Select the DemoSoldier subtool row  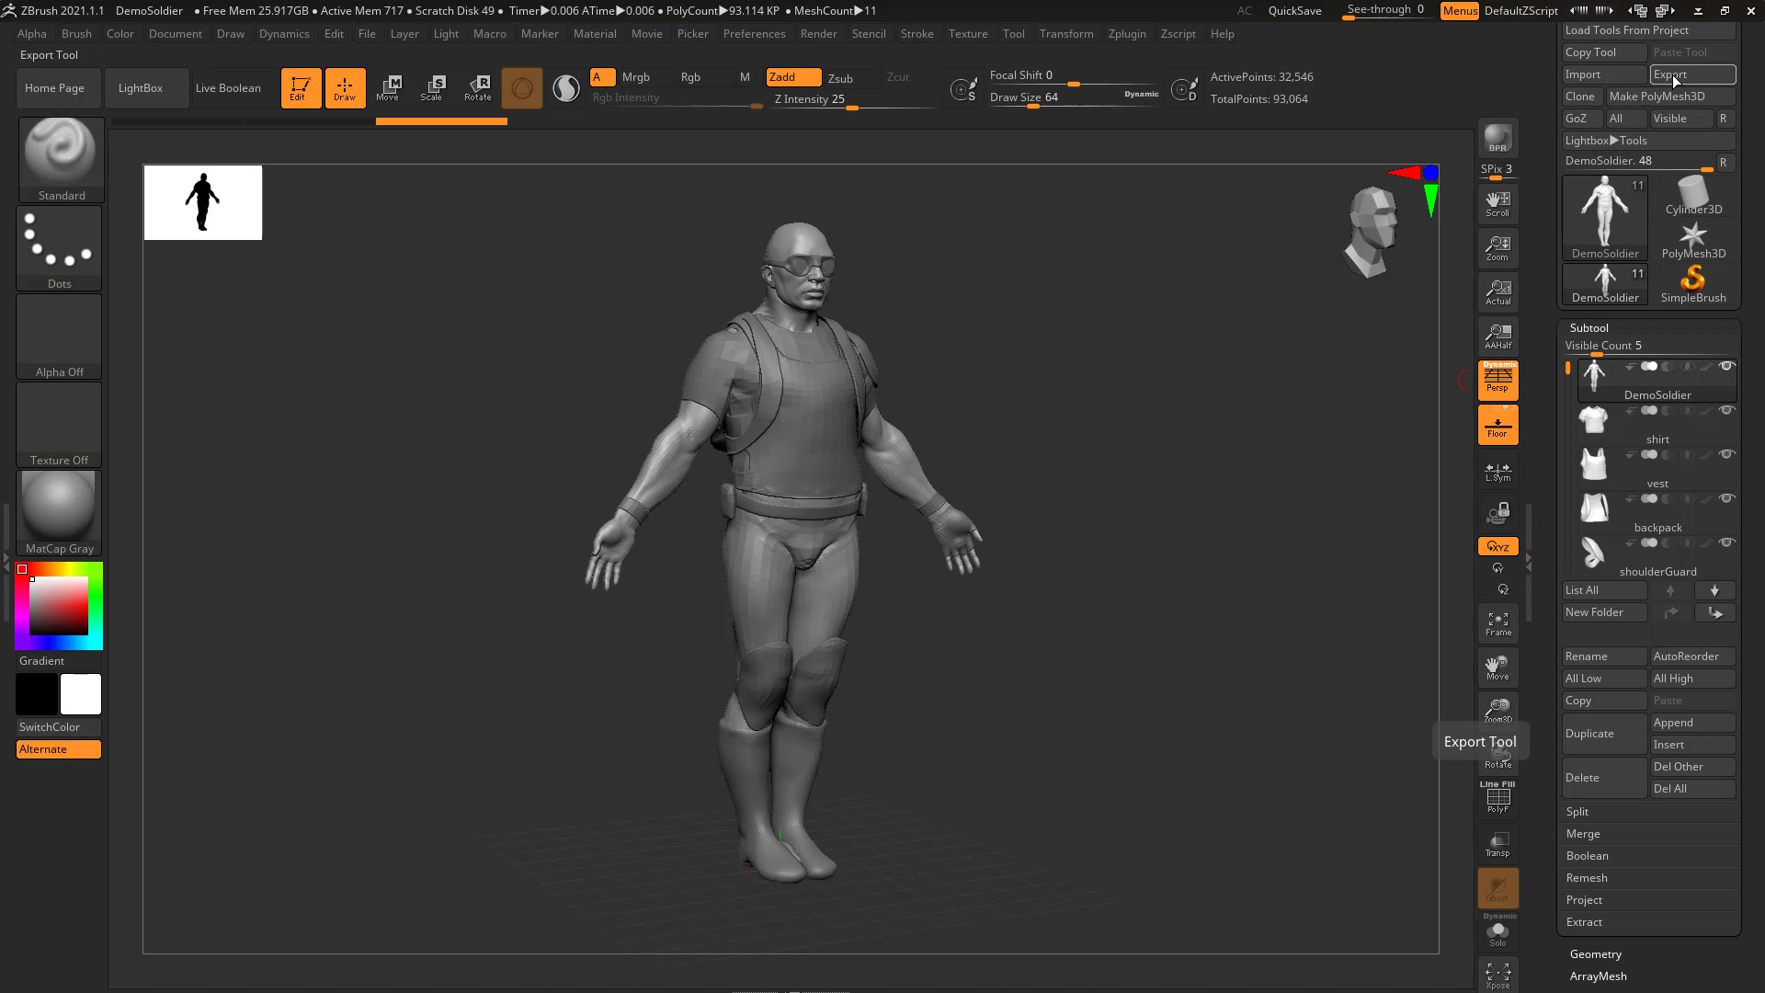tap(1657, 381)
